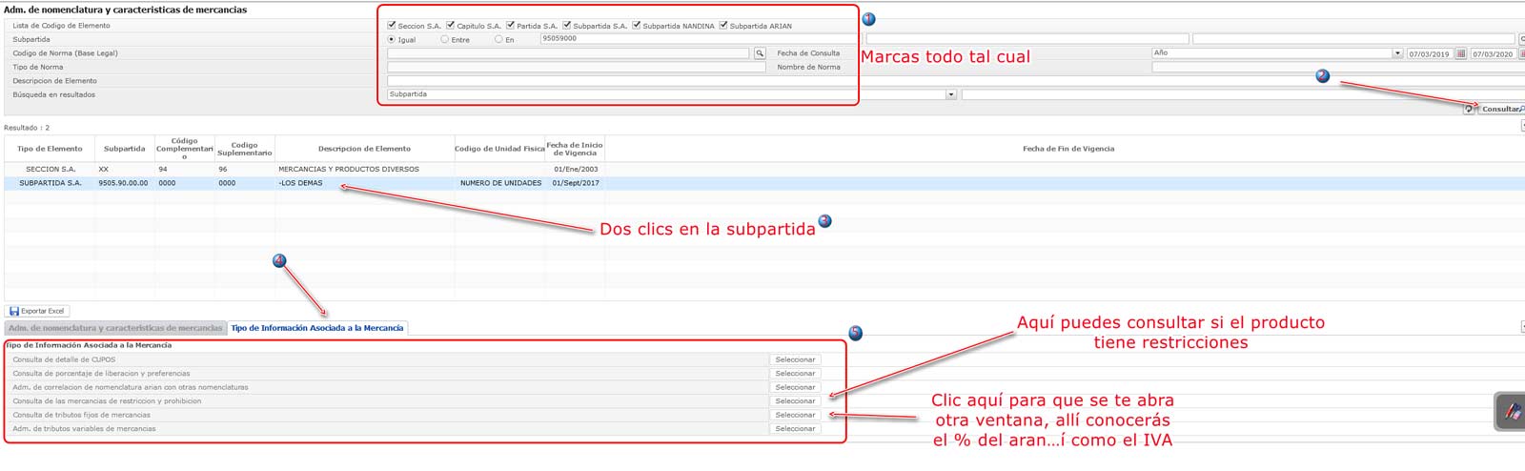The height and width of the screenshot is (471, 1525).
Task: Click the Exportar Excel save icon
Action: click(14, 311)
